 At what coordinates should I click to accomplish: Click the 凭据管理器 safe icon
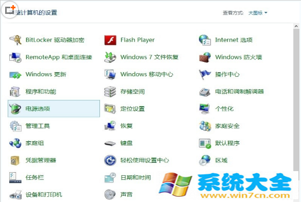click(x=15, y=160)
